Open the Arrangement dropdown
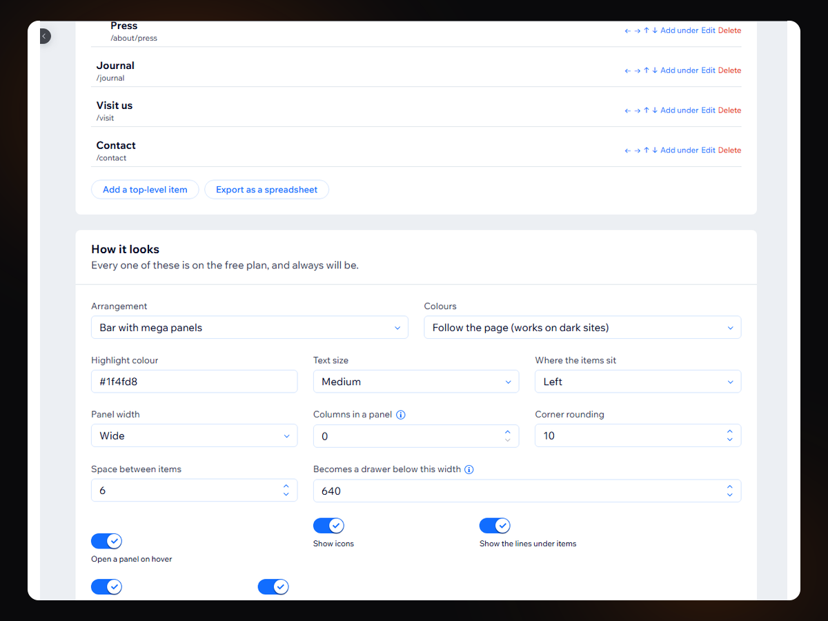The height and width of the screenshot is (621, 828). [250, 328]
